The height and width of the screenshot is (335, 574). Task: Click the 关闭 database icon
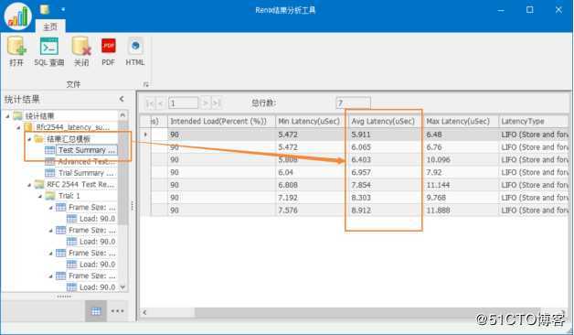[81, 51]
